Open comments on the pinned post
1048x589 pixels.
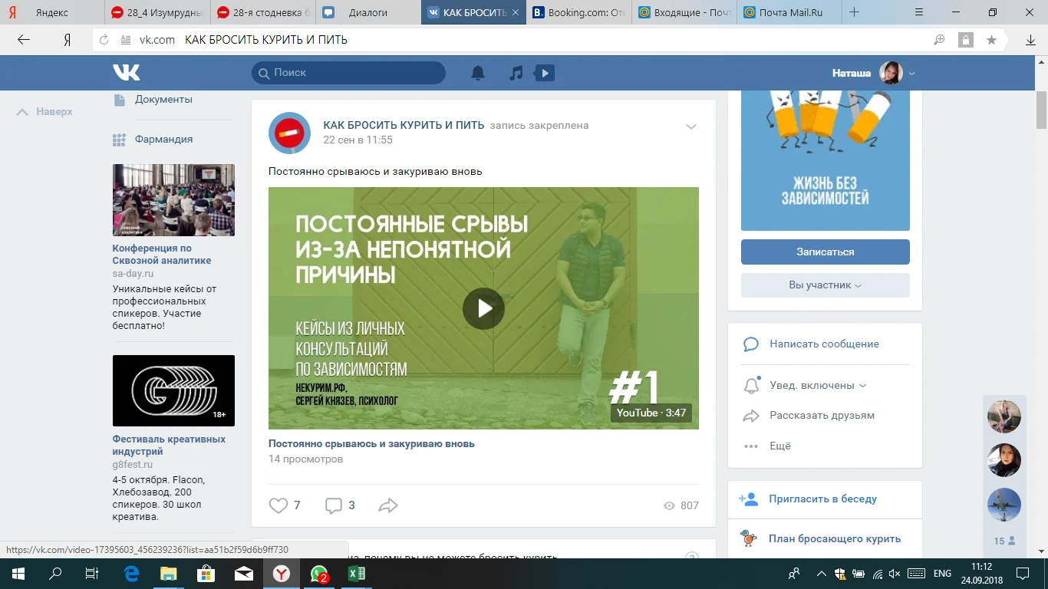[x=334, y=505]
